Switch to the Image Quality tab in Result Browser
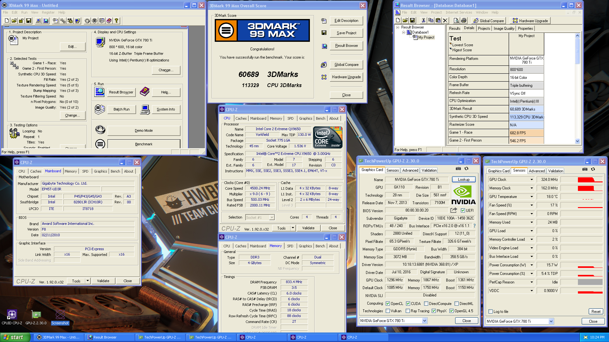Screen dimensions: 609x342 coord(504,28)
